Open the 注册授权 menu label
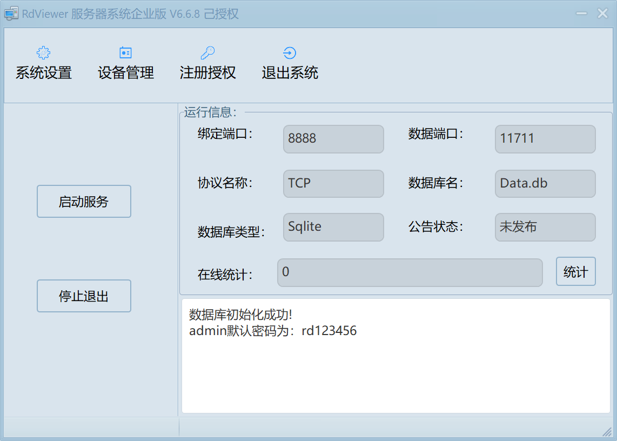 click(208, 73)
